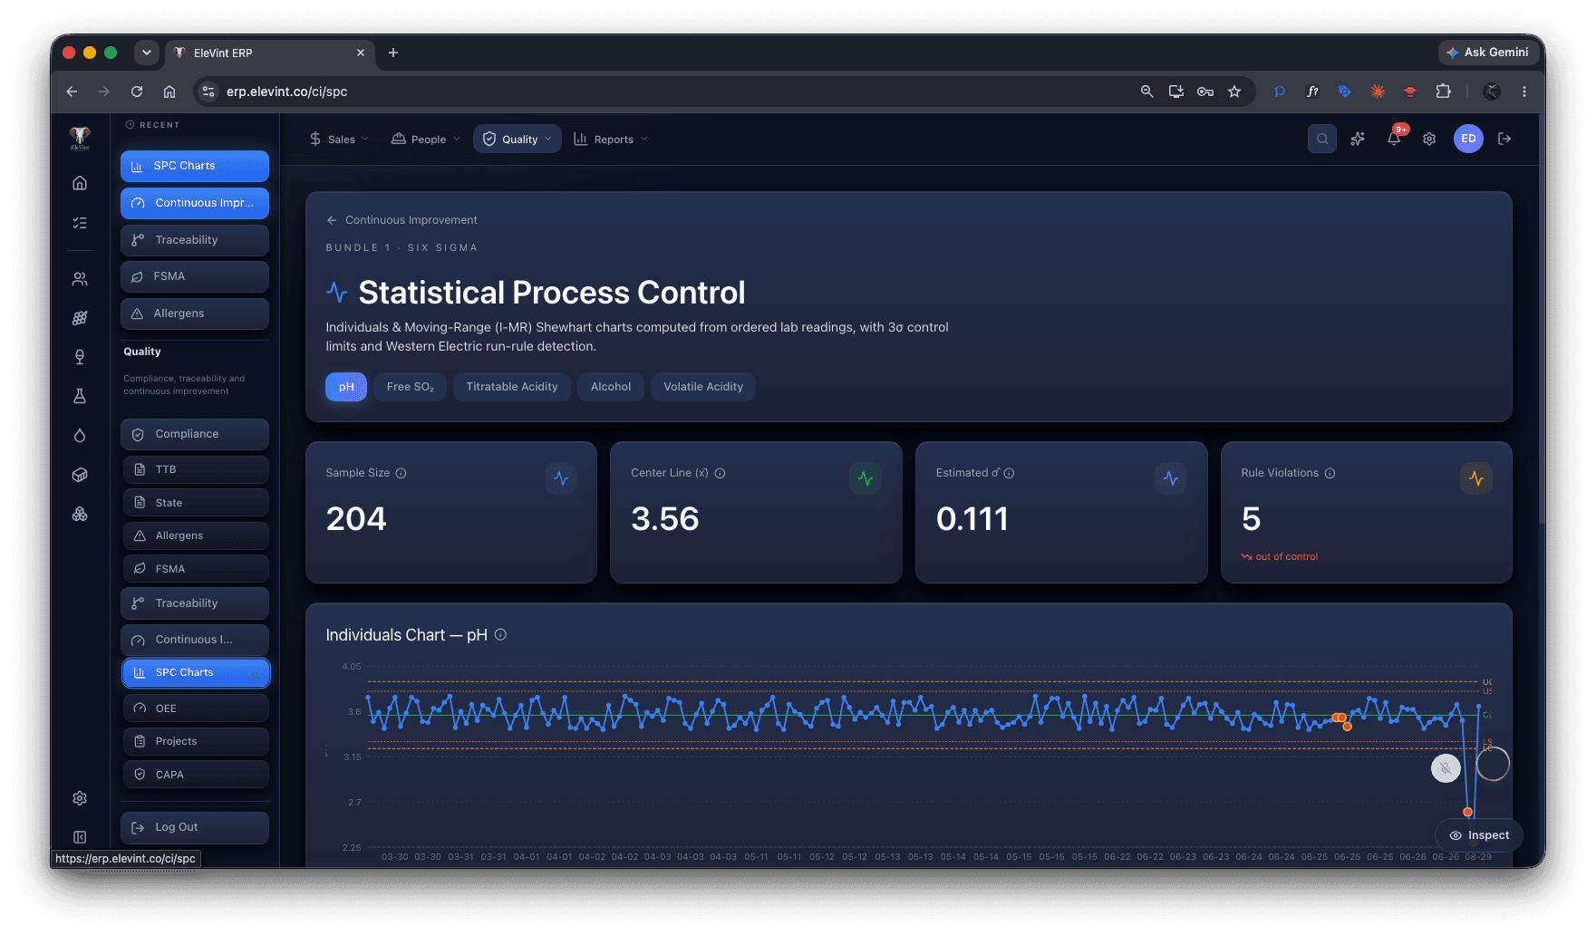
Task: Open the browser tab search chevron
Action: (x=147, y=53)
